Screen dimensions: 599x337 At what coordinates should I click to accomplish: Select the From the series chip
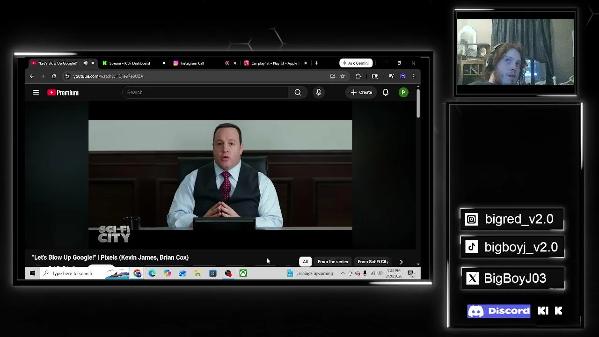coord(333,262)
